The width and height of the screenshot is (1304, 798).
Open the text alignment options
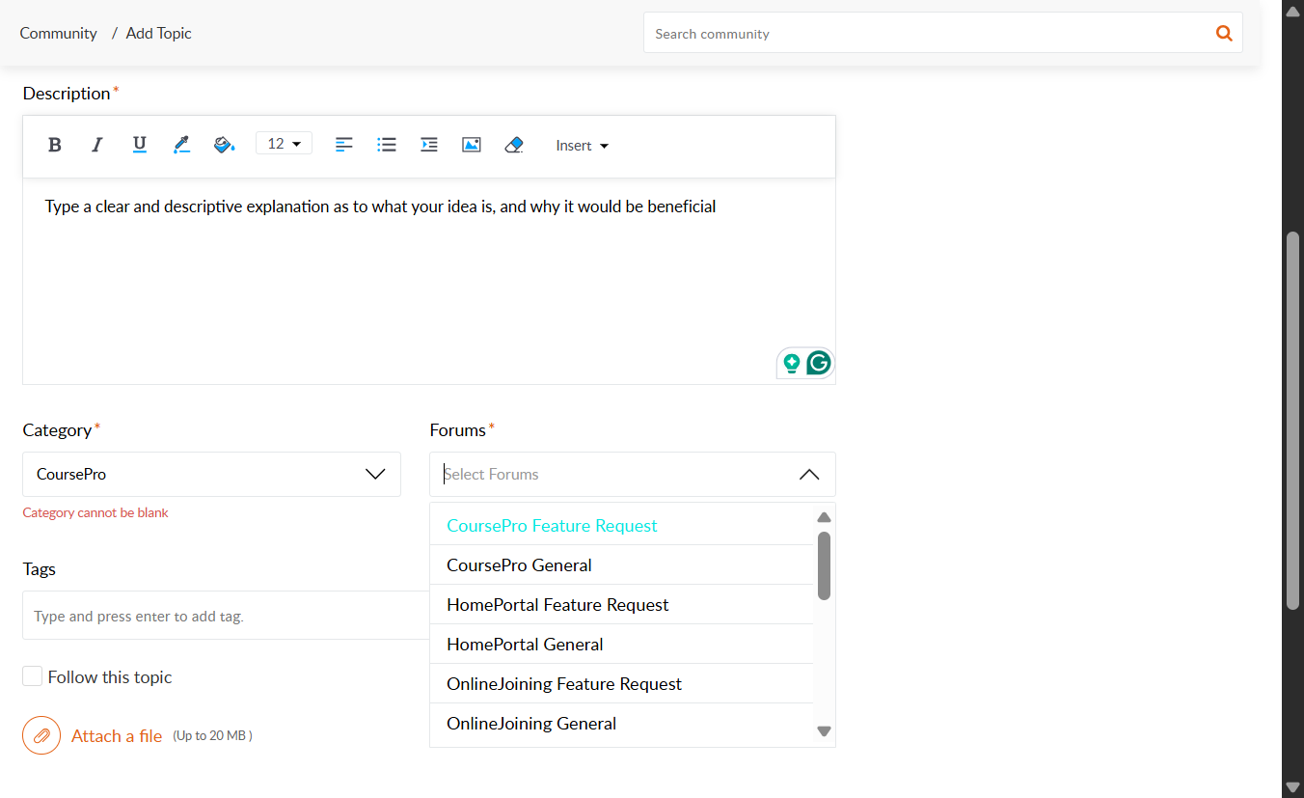pos(344,145)
